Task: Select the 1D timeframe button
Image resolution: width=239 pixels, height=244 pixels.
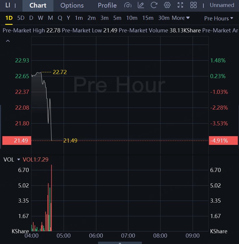Action: point(9,18)
